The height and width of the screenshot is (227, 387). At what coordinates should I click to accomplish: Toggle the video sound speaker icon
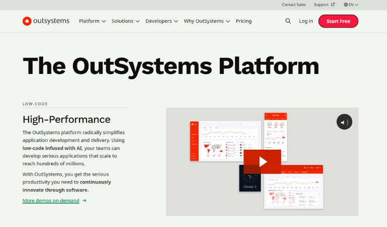[x=344, y=122]
